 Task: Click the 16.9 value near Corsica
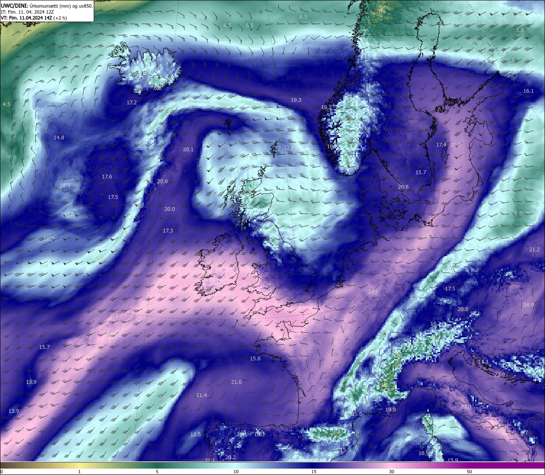(423, 453)
